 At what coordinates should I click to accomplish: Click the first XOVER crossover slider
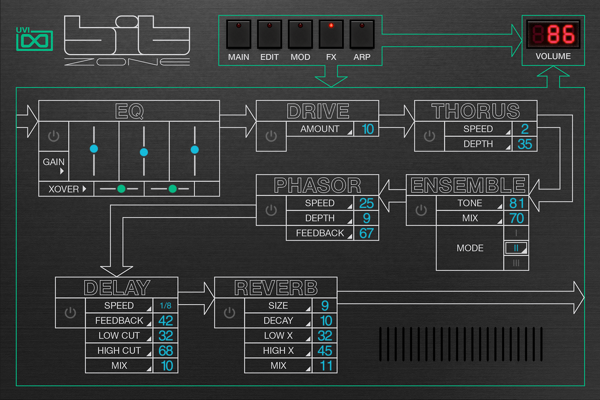click(119, 189)
